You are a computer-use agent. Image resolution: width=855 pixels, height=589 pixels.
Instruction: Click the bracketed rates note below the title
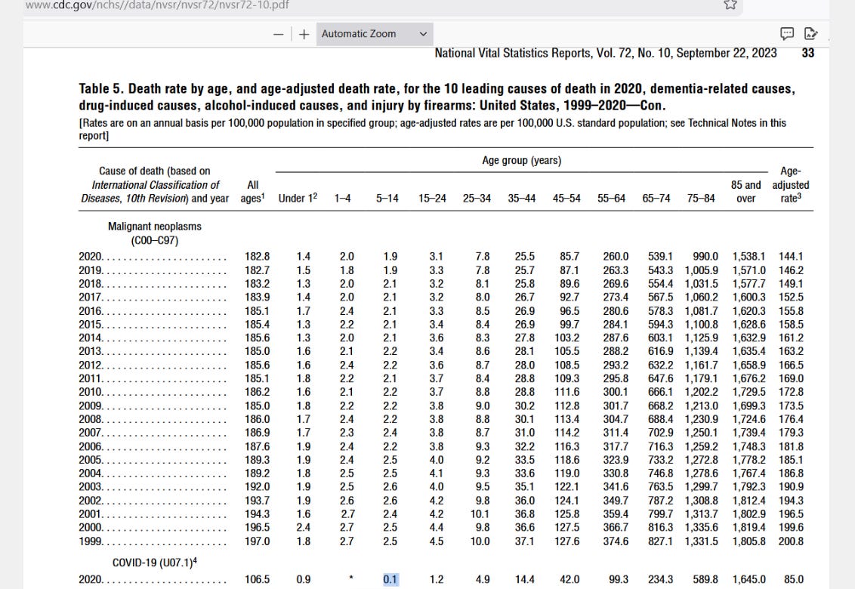coord(432,129)
